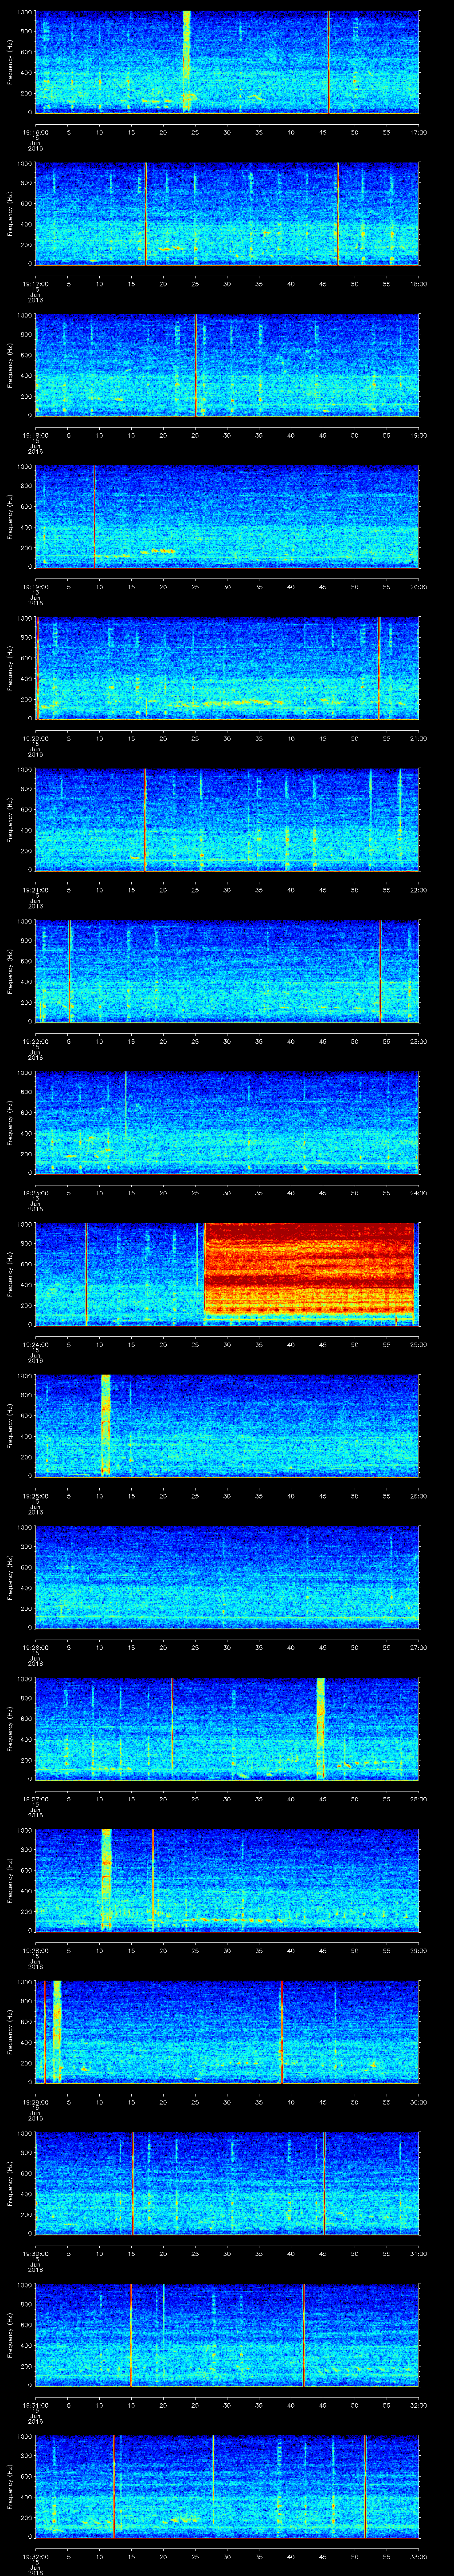The width and height of the screenshot is (454, 2576).
Task: Click white vertical line near 14 s in 19:23 spectrogram
Action: (x=126, y=1104)
